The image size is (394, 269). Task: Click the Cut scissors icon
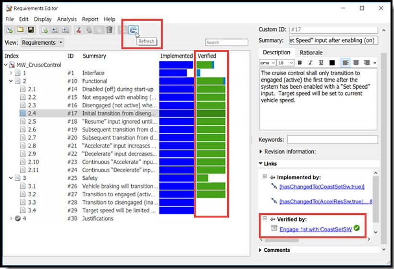pyautogui.click(x=78, y=30)
